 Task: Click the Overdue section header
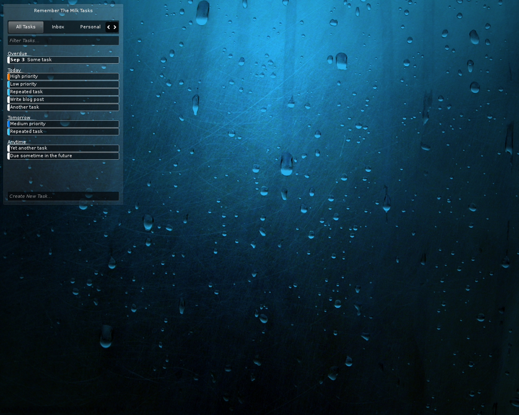pos(17,53)
